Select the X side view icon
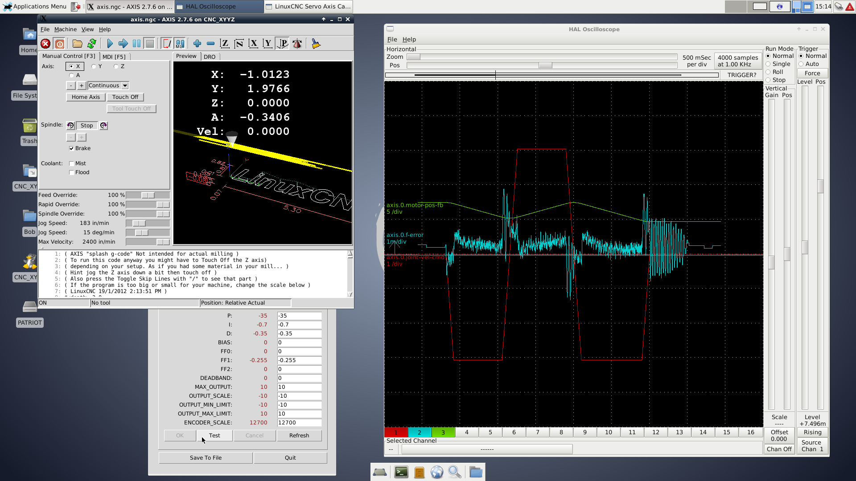 tap(253, 44)
